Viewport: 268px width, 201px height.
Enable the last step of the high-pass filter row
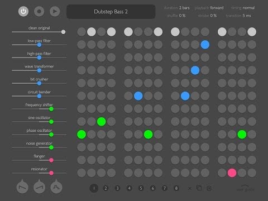click(252, 58)
